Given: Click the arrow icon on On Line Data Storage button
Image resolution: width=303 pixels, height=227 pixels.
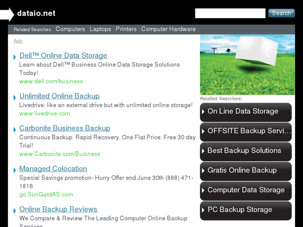Looking at the screenshot, I should point(203,112).
